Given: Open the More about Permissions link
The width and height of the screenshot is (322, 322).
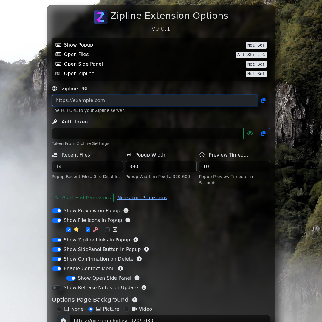Looking at the screenshot, I should 142,198.
